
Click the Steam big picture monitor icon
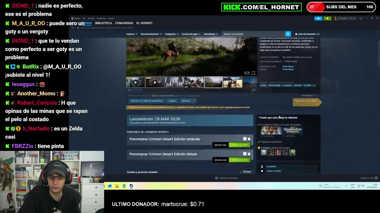pyautogui.click(x=361, y=18)
